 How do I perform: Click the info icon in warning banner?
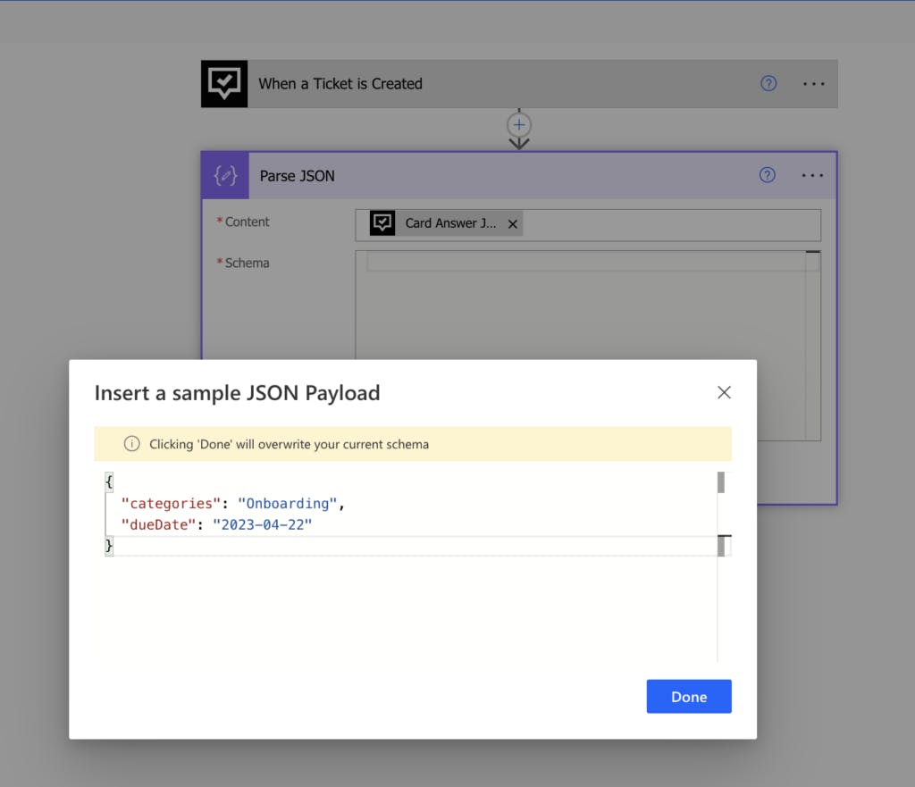tap(131, 444)
